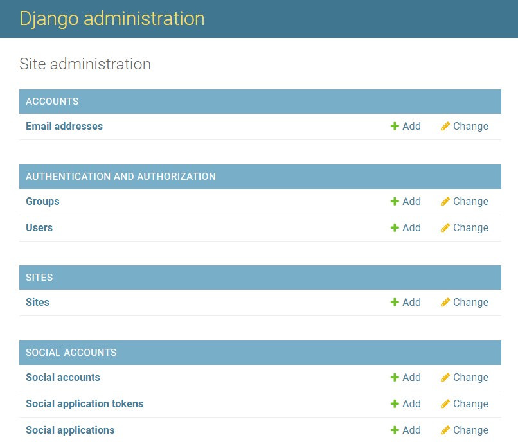Click Change text for Social accounts row
The image size is (518, 442).
pos(470,378)
